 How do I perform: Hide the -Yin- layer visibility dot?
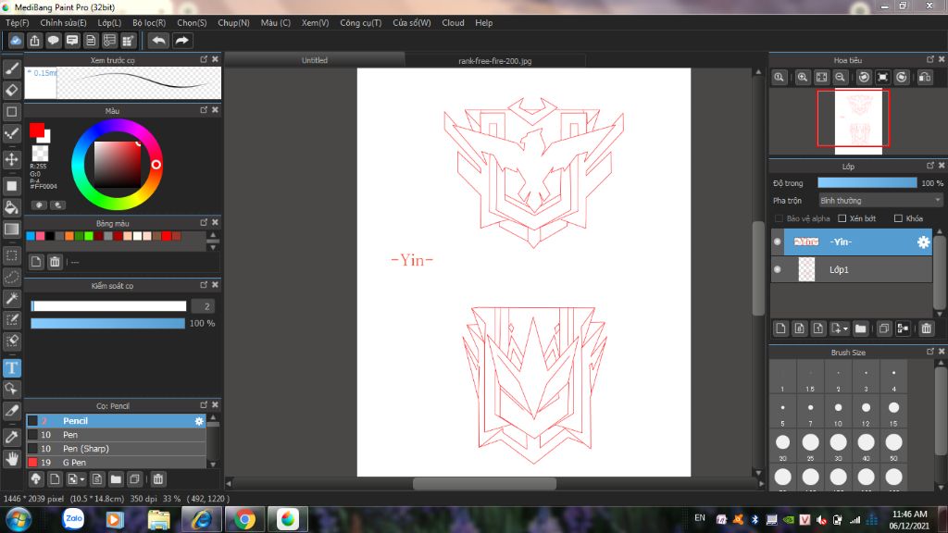778,242
